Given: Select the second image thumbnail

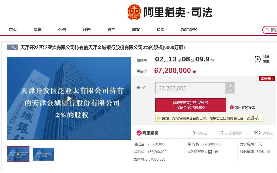Looking at the screenshot, I should 44,154.
